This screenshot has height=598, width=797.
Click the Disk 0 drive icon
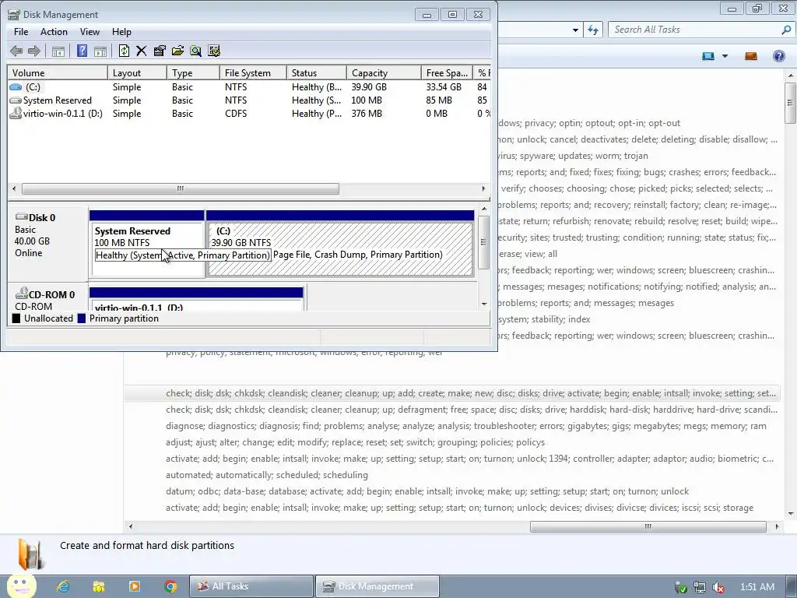(x=21, y=217)
